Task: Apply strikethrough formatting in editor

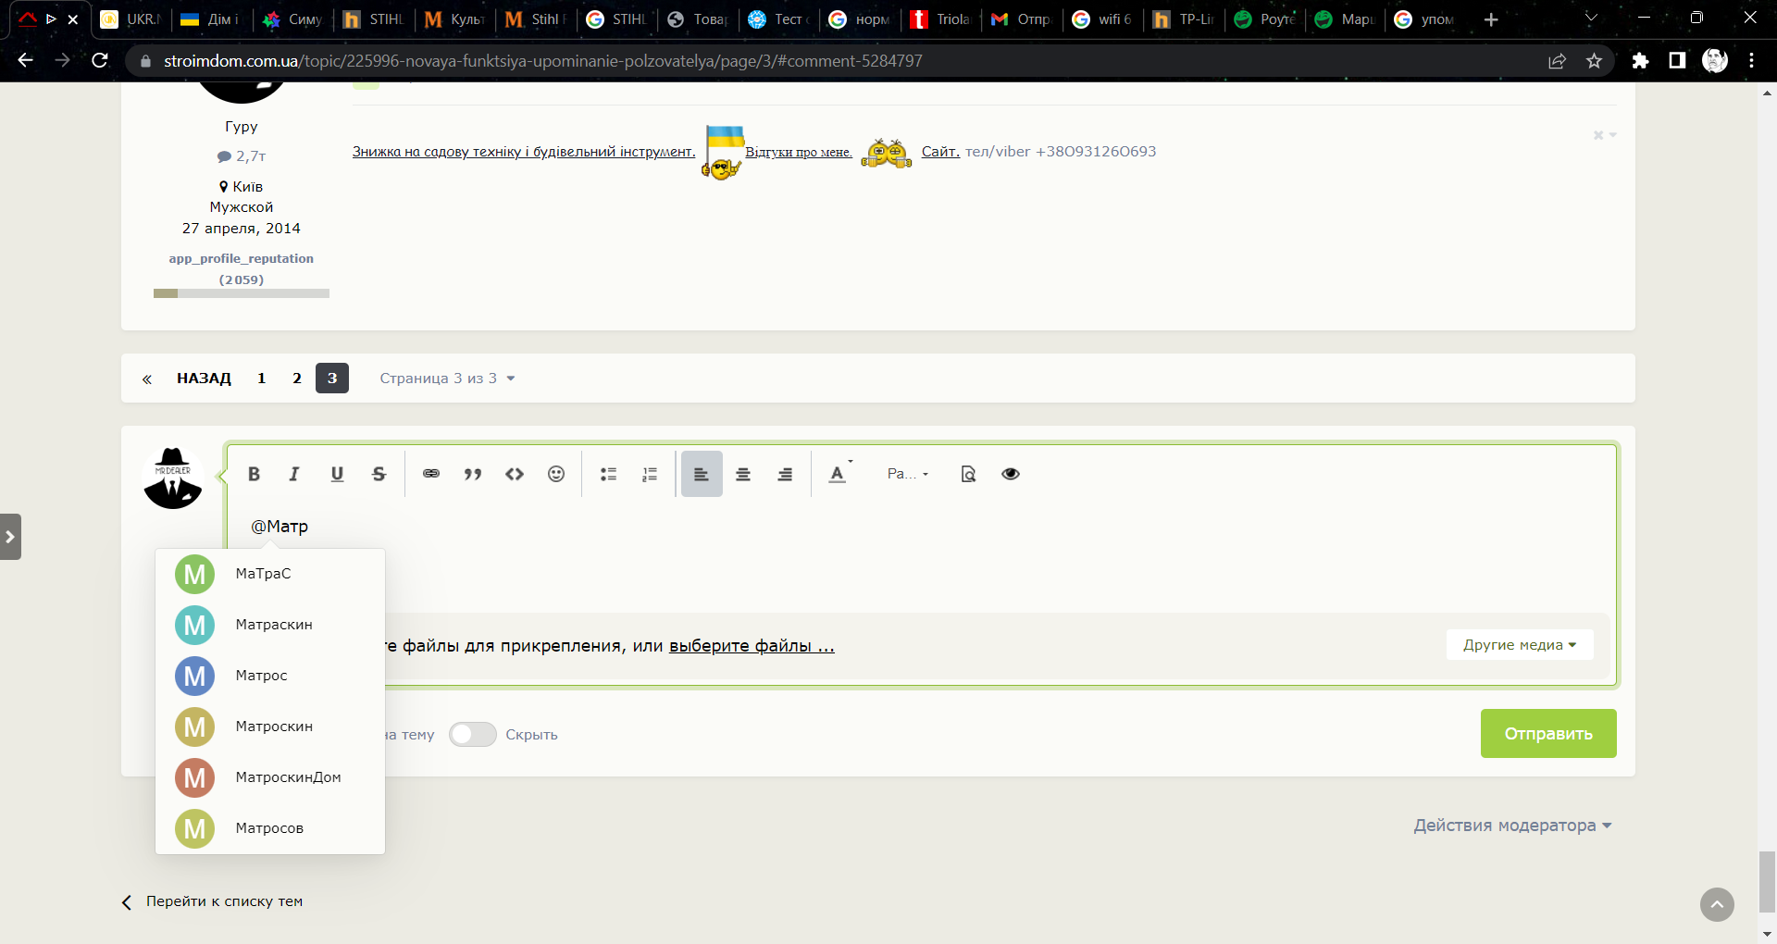Action: click(x=379, y=474)
